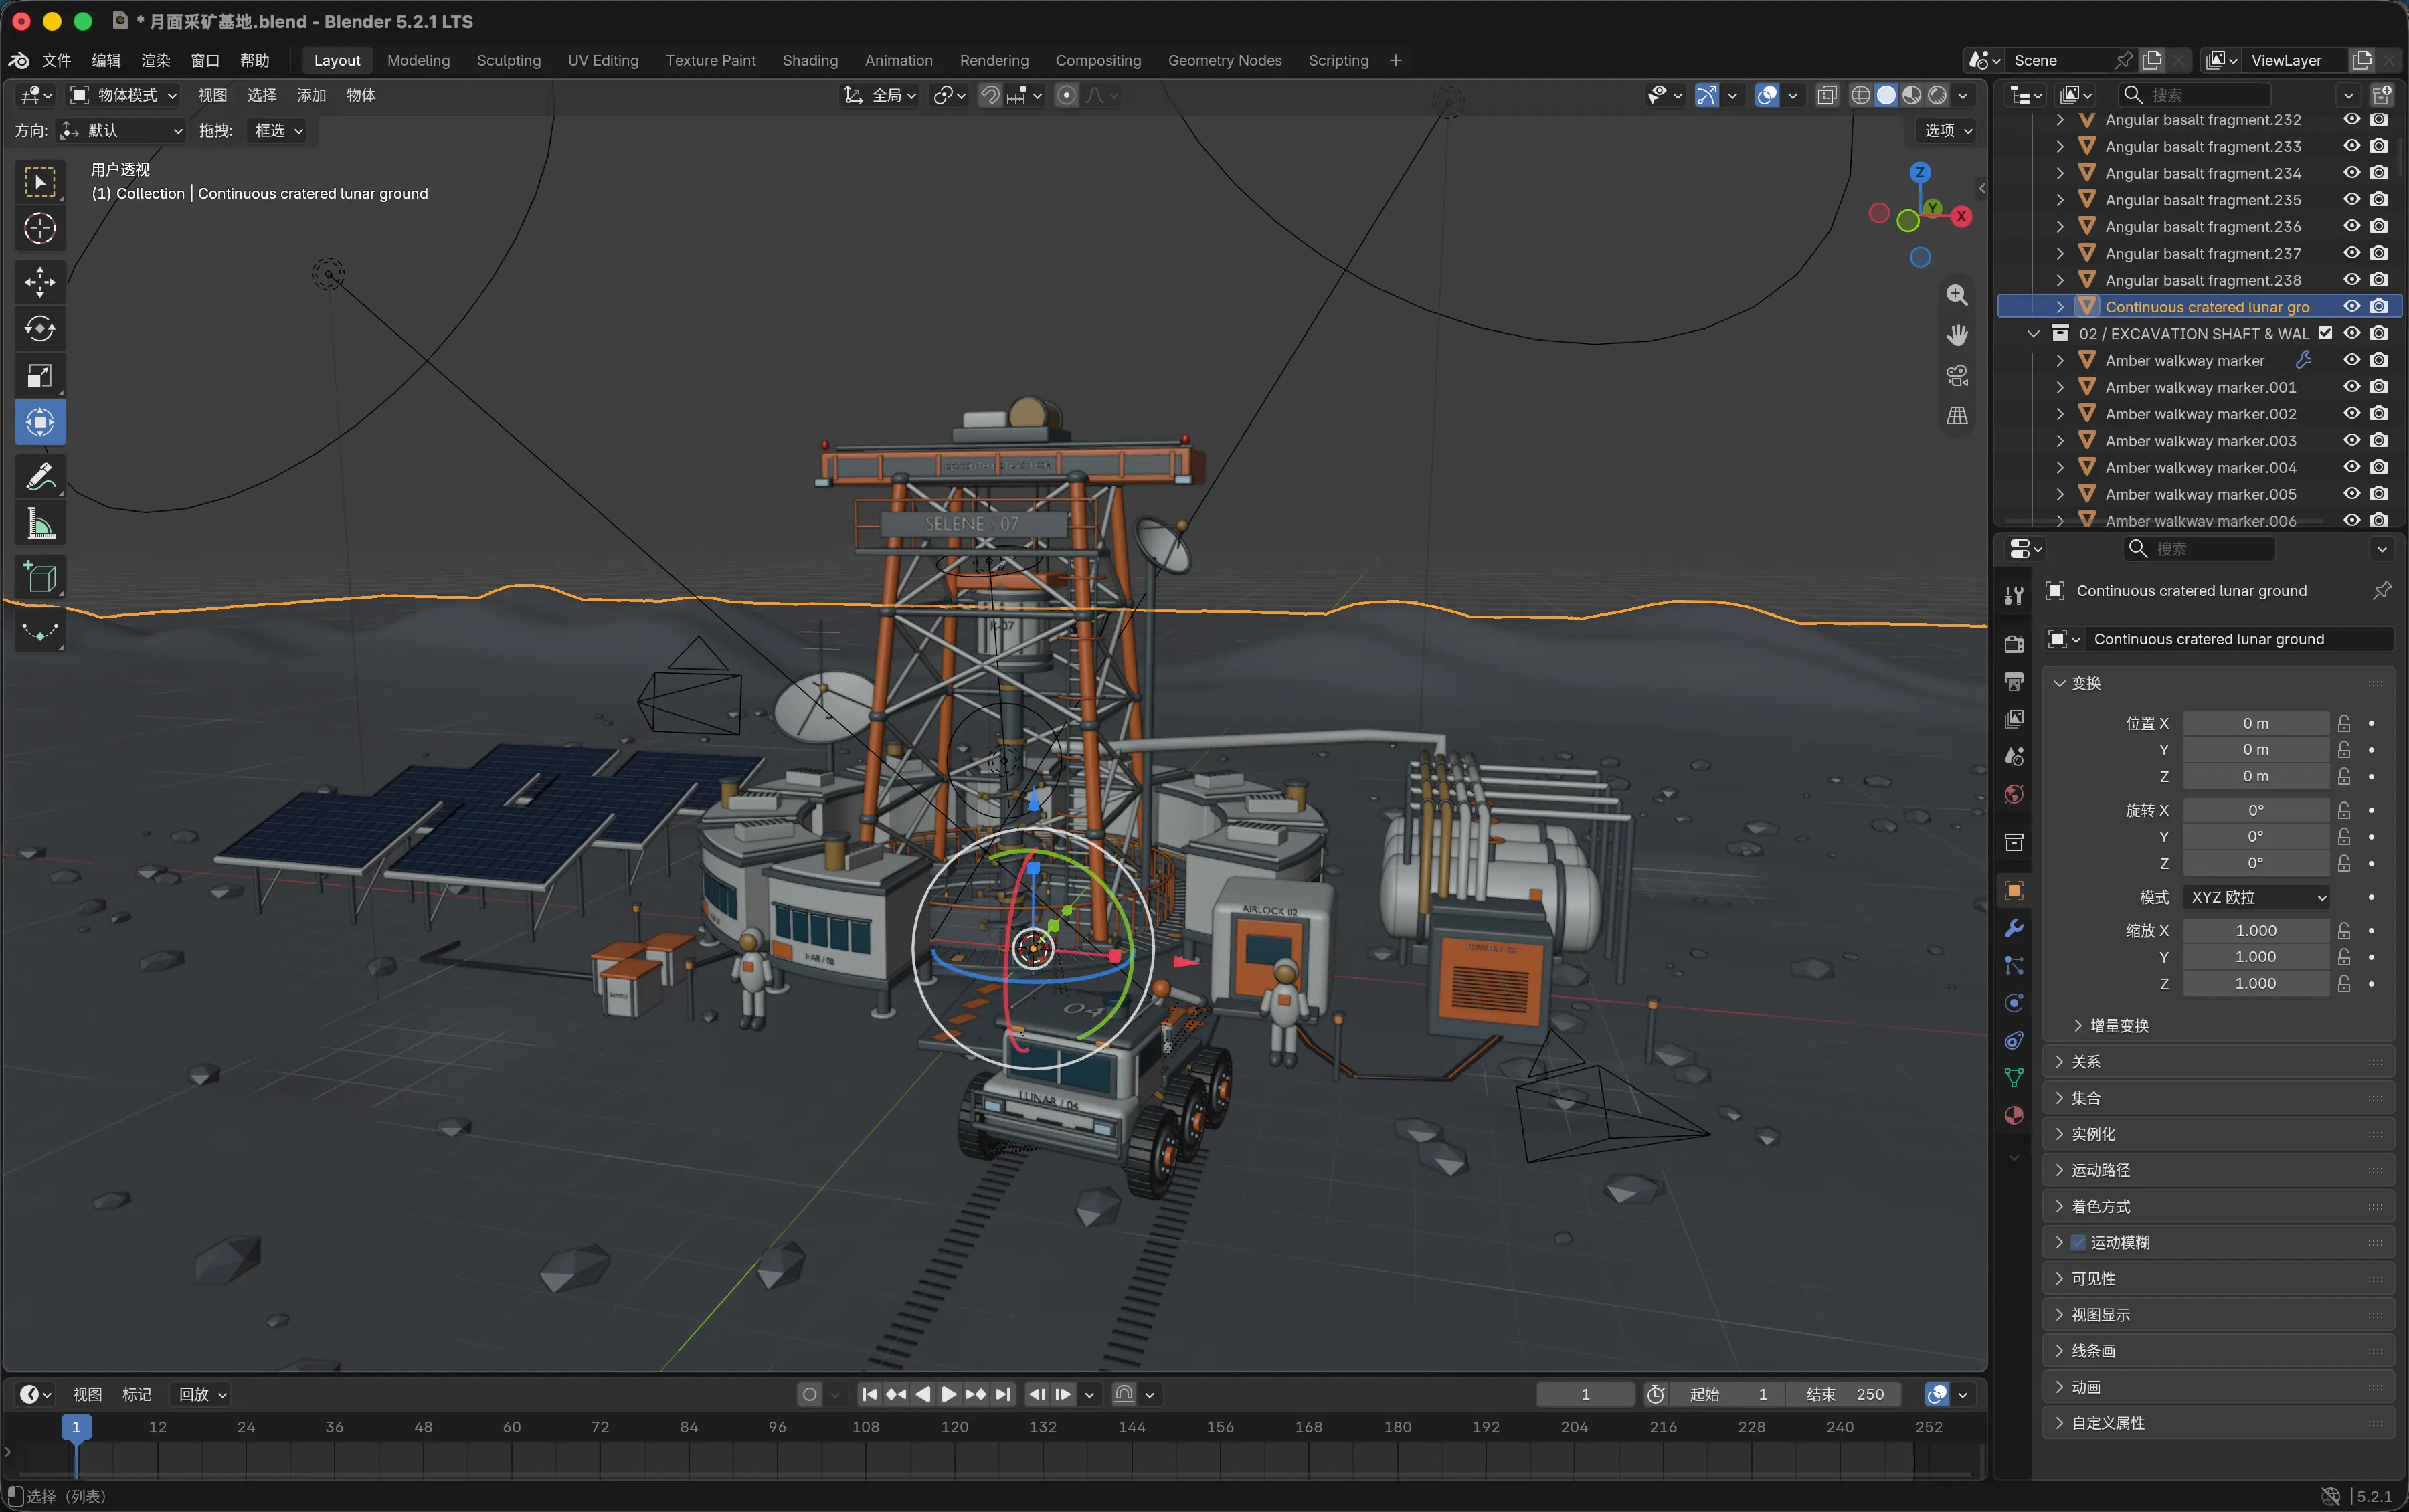This screenshot has height=1512, width=2409.
Task: Toggle camera view in viewport
Action: coord(1957,375)
